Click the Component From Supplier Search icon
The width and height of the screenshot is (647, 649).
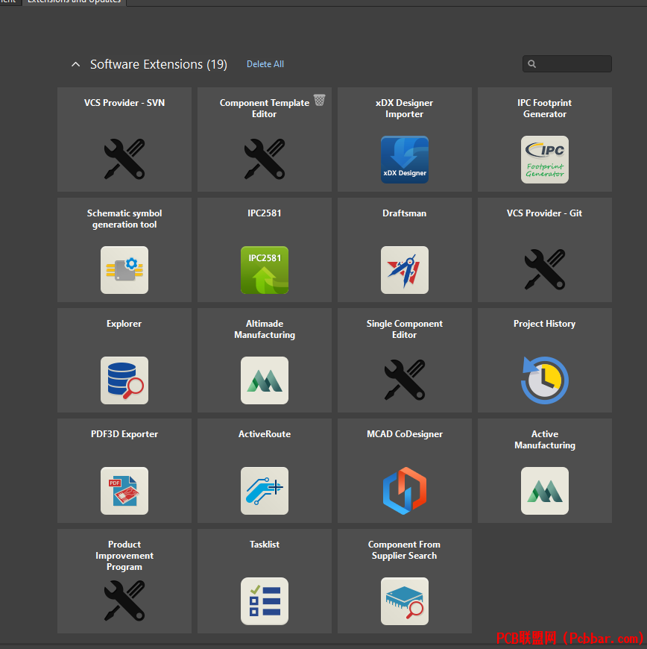[405, 601]
